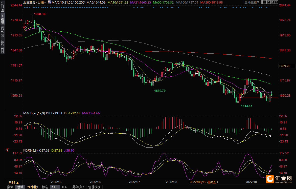Click the rightmost exit-arrow toolbar icon
The height and width of the screenshot is (189, 296).
click(276, 2)
